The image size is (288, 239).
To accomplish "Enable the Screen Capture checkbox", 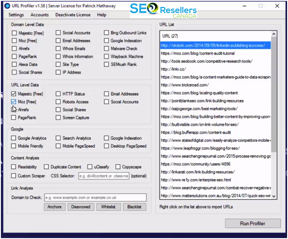I will 58,117.
